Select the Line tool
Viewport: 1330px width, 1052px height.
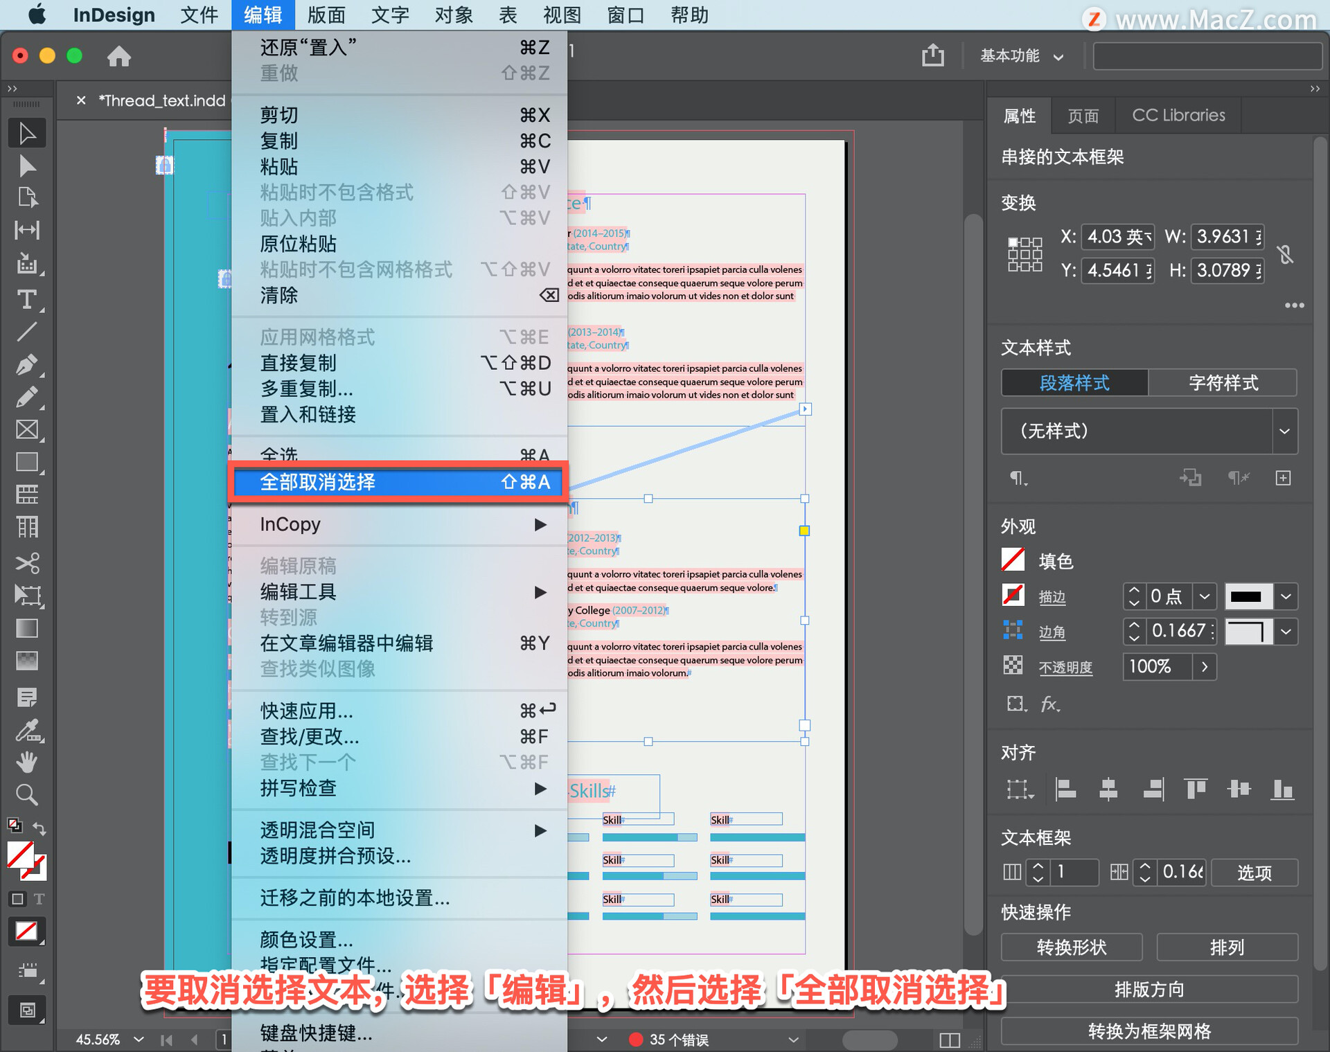coord(27,332)
